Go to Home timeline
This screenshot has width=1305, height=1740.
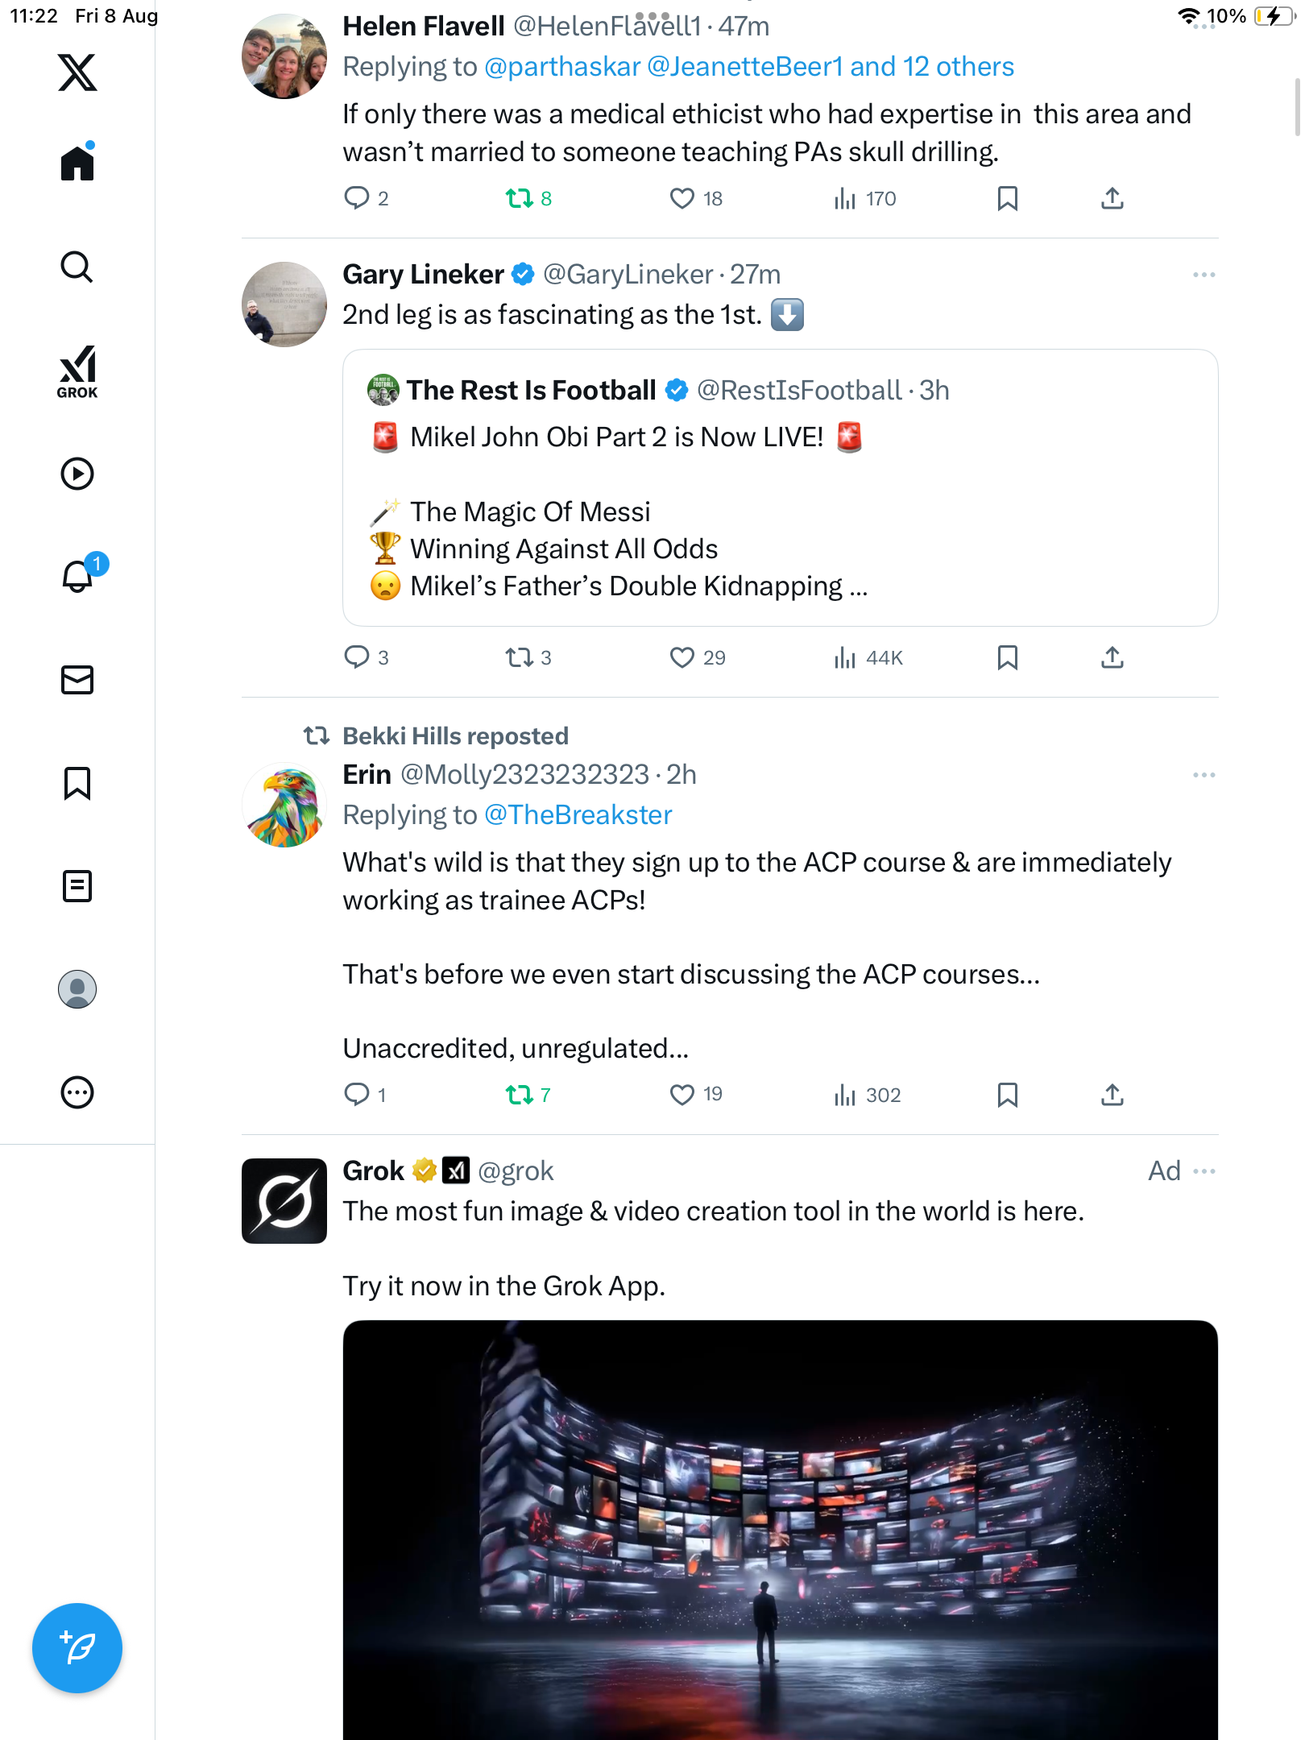(77, 164)
